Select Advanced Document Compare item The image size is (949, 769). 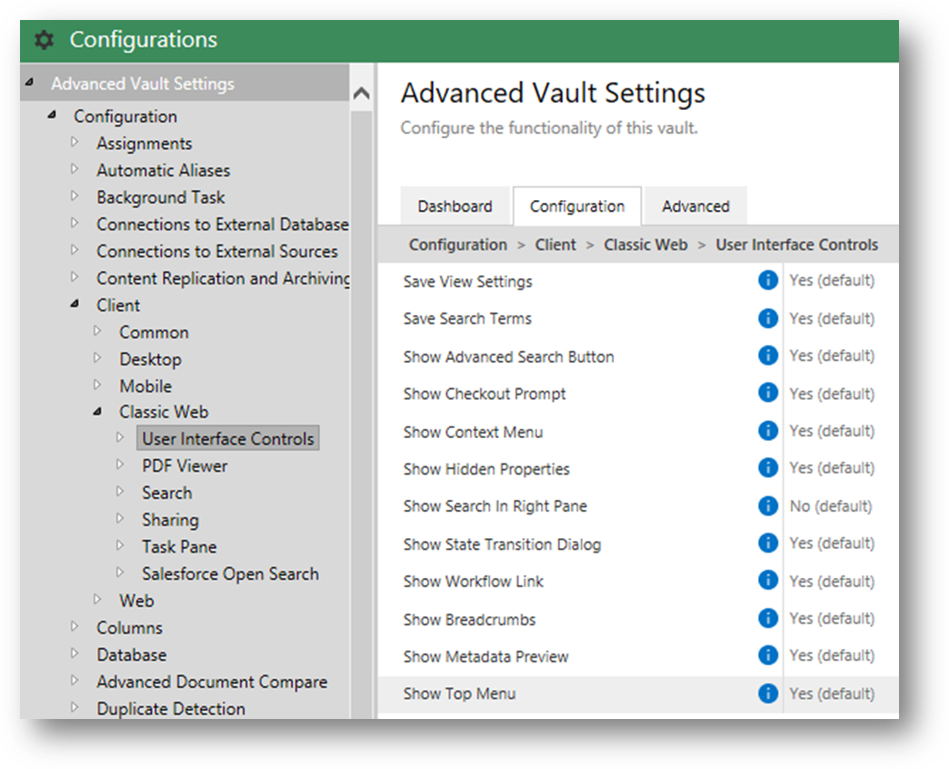point(212,681)
